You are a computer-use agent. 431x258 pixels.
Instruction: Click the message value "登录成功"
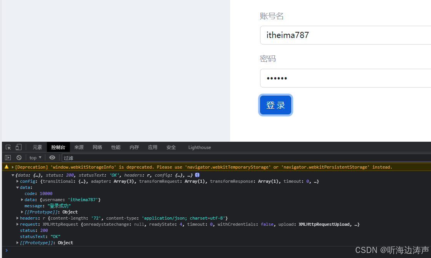point(59,206)
